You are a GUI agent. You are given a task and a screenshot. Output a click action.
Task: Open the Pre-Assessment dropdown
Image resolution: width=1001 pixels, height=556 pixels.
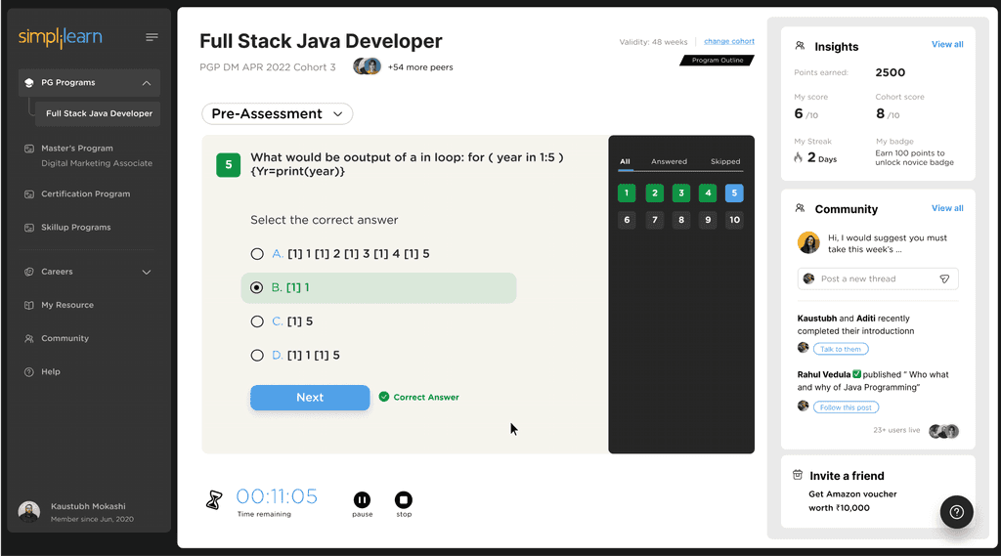(277, 113)
